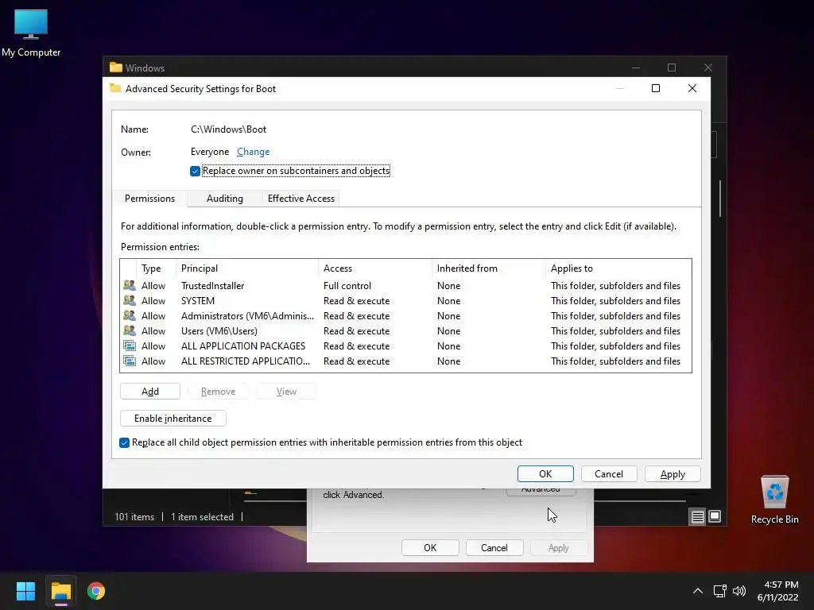Switch to the Auditing tab
The width and height of the screenshot is (814, 610).
coord(224,198)
